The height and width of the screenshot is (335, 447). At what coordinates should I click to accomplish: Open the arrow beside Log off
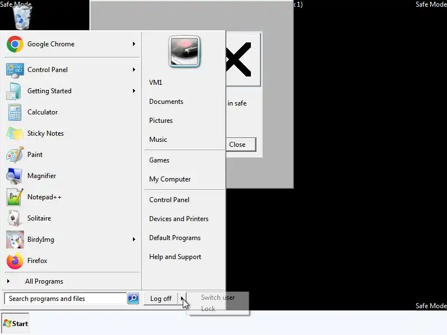182,299
